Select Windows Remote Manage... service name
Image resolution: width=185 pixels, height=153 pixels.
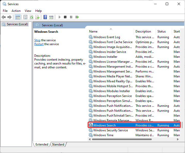(112, 120)
